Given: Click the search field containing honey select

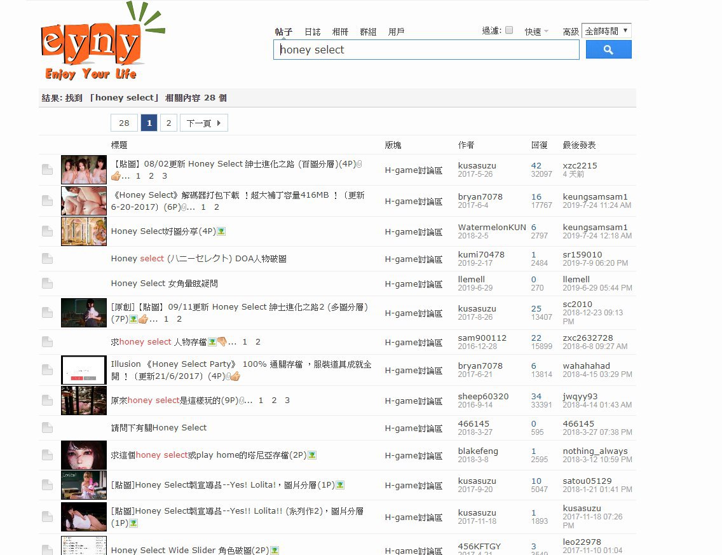Looking at the screenshot, I should tap(426, 50).
